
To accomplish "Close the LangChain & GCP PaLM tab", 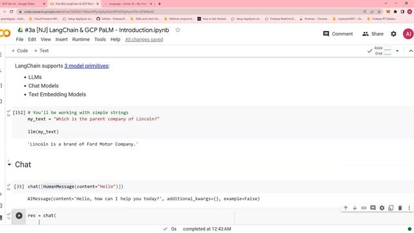I will point(98,4).
